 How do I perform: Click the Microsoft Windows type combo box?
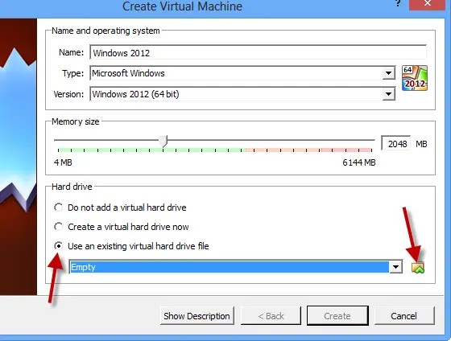[x=242, y=73]
